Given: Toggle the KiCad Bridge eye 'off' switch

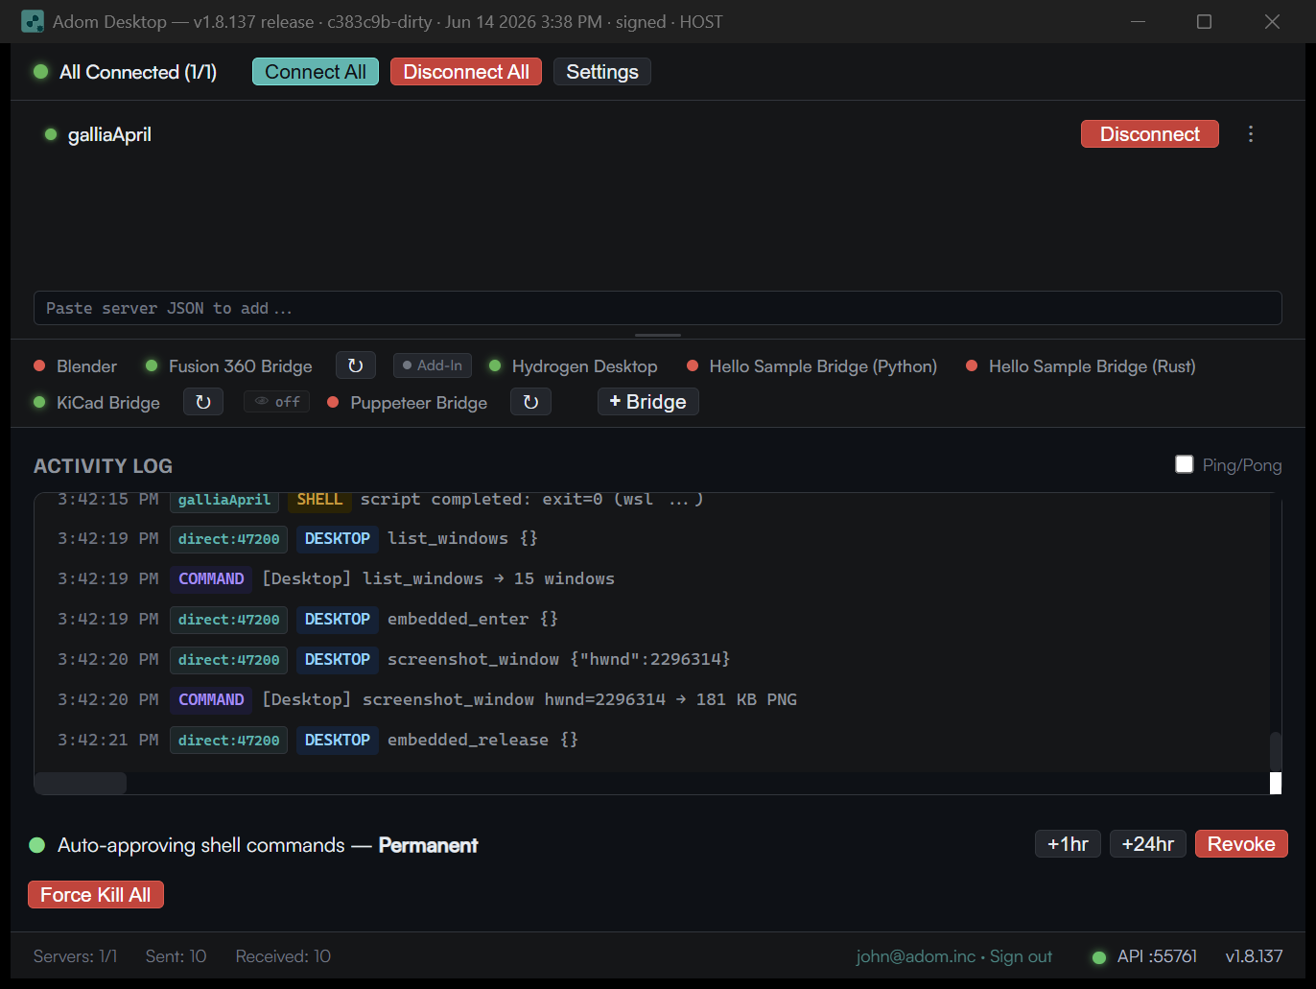Looking at the screenshot, I should pyautogui.click(x=276, y=402).
